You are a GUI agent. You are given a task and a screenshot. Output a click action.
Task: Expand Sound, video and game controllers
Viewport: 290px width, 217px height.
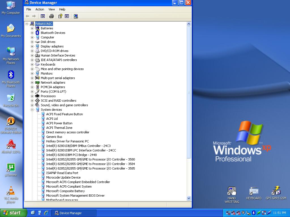(32, 105)
